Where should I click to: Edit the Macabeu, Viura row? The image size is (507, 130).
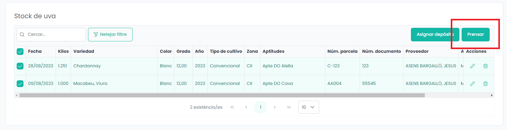click(x=472, y=84)
